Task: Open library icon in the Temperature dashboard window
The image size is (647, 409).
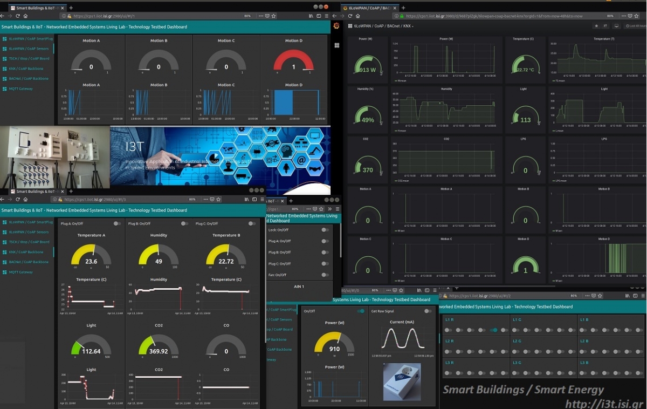Action: (247, 199)
